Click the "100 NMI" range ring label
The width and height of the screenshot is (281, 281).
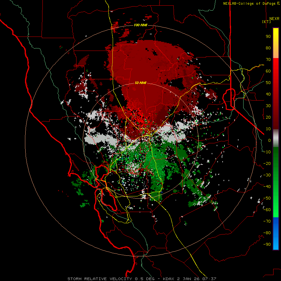tap(140, 25)
